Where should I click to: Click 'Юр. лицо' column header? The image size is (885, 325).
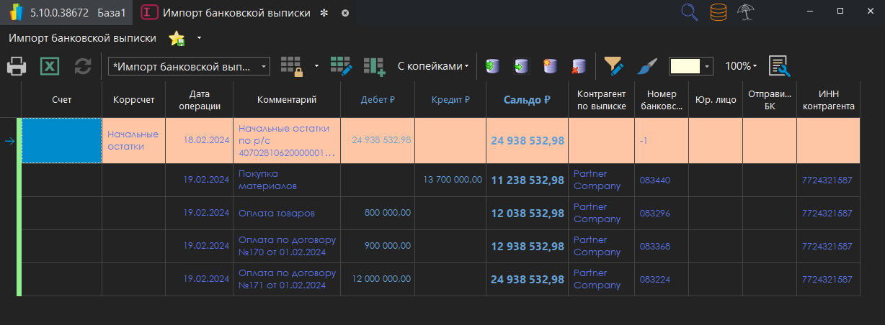(716, 100)
